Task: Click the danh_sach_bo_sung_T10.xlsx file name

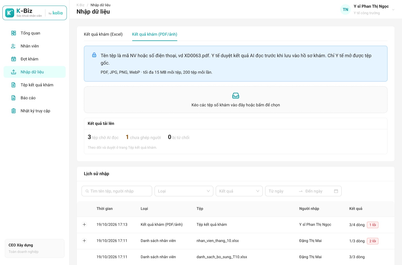Action: pyautogui.click(x=222, y=257)
